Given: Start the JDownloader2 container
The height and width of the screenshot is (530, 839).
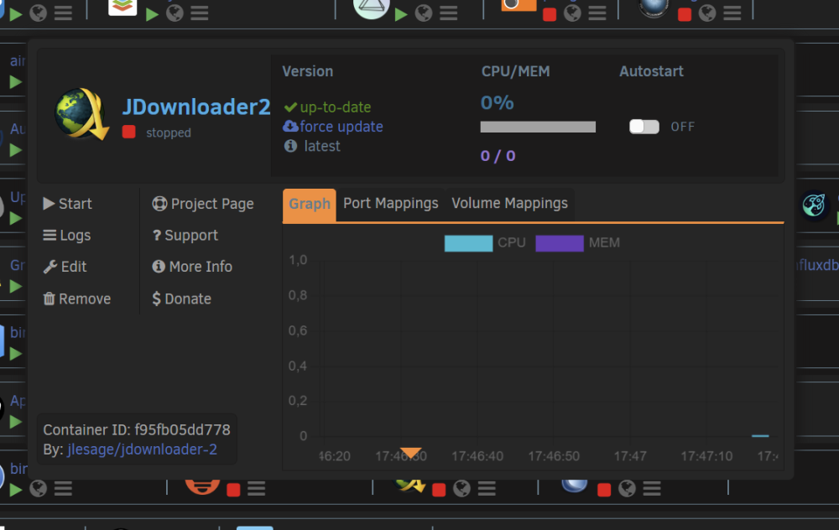Looking at the screenshot, I should point(67,204).
